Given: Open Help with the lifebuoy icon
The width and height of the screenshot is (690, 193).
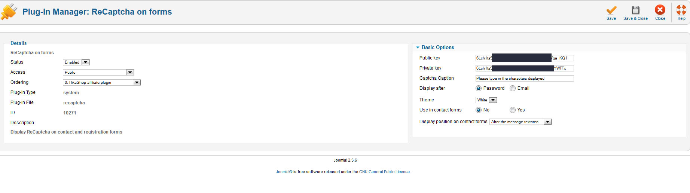Looking at the screenshot, I should (681, 10).
